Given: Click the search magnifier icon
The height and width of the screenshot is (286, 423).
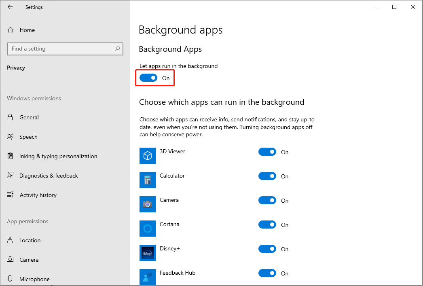Looking at the screenshot, I should coord(117,49).
